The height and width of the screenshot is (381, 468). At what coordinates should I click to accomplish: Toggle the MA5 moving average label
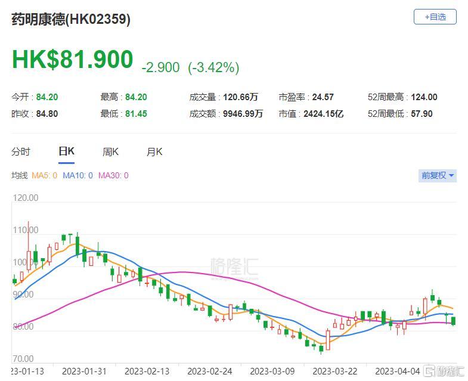coord(44,175)
